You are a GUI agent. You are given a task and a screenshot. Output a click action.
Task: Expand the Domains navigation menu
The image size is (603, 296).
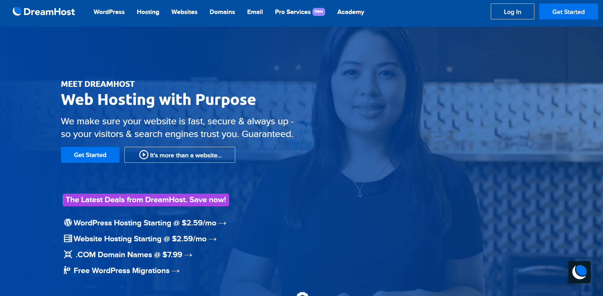[222, 12]
